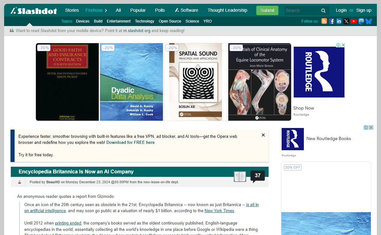Click the 20% OFF sidebar ad badge

[x=293, y=167]
